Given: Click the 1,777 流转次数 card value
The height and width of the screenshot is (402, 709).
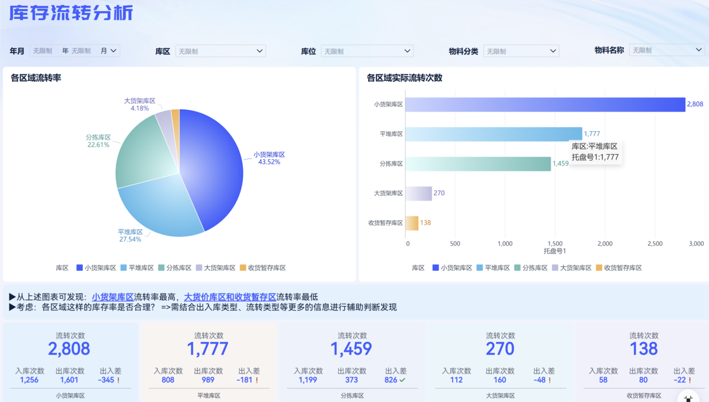Looking at the screenshot, I should (208, 349).
